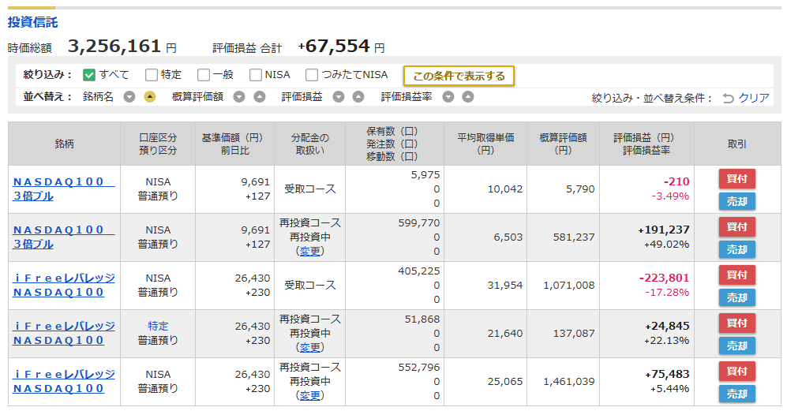Click the 分配金の取扱い column header
Viewport: 787px width, 411px height.
[x=309, y=144]
